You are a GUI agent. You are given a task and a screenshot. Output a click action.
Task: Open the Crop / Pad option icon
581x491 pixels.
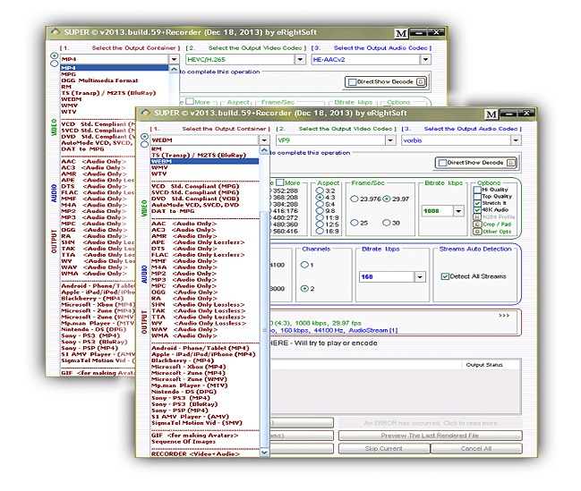click(x=477, y=224)
